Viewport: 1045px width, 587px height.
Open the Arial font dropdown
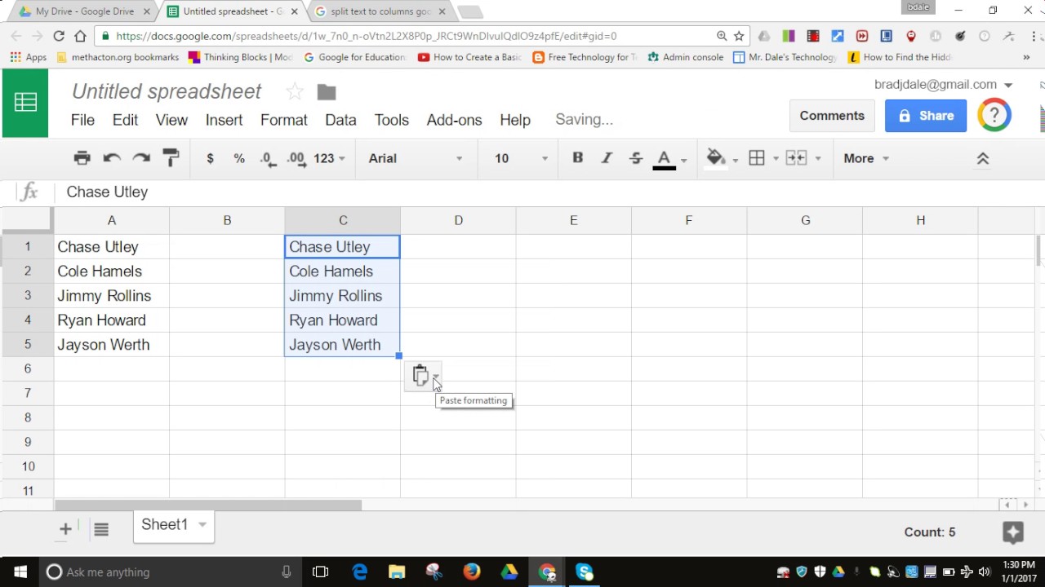click(416, 158)
